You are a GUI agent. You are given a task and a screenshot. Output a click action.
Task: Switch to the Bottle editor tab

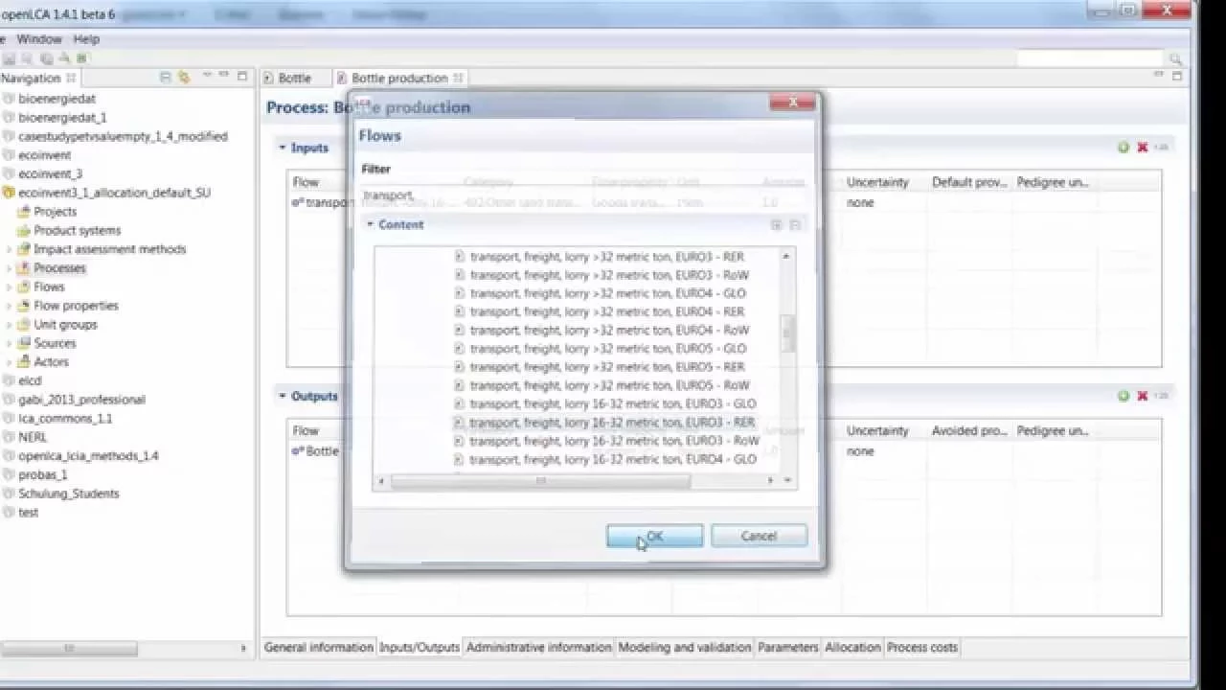pos(295,78)
